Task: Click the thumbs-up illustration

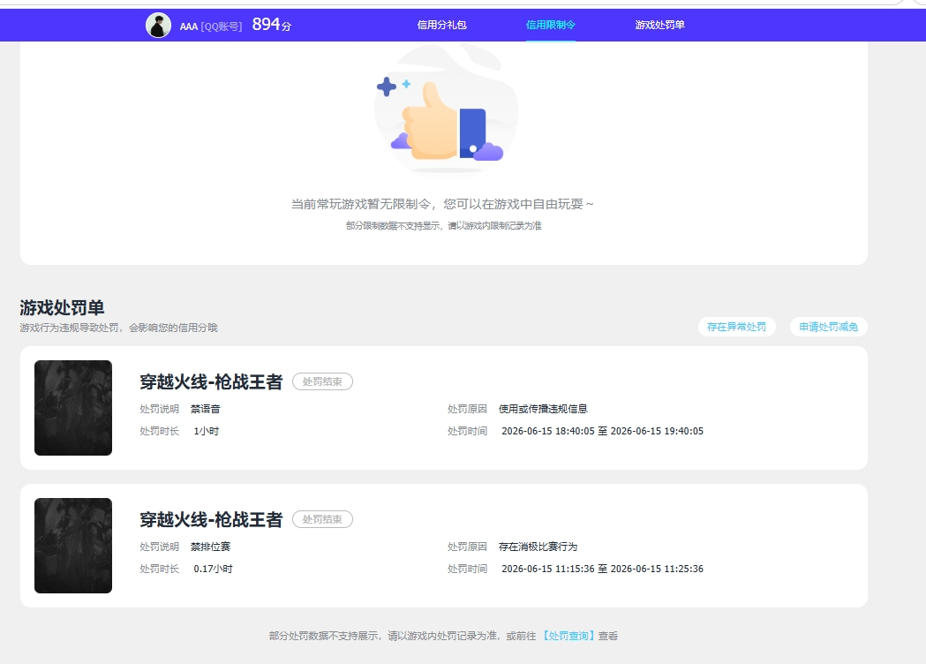Action: 446,111
